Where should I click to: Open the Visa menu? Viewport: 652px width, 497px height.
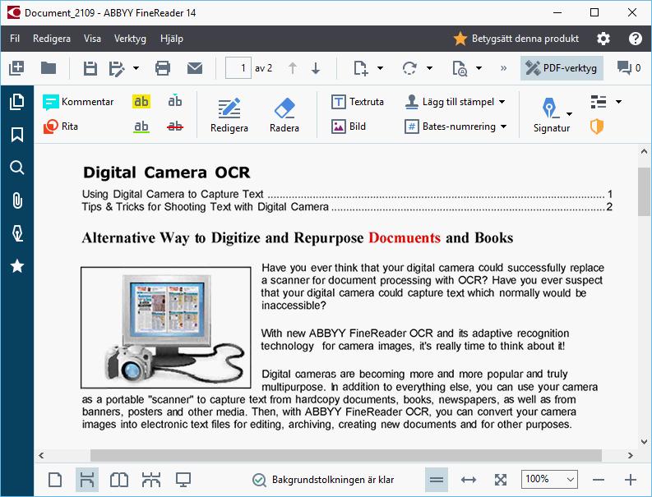[92, 39]
